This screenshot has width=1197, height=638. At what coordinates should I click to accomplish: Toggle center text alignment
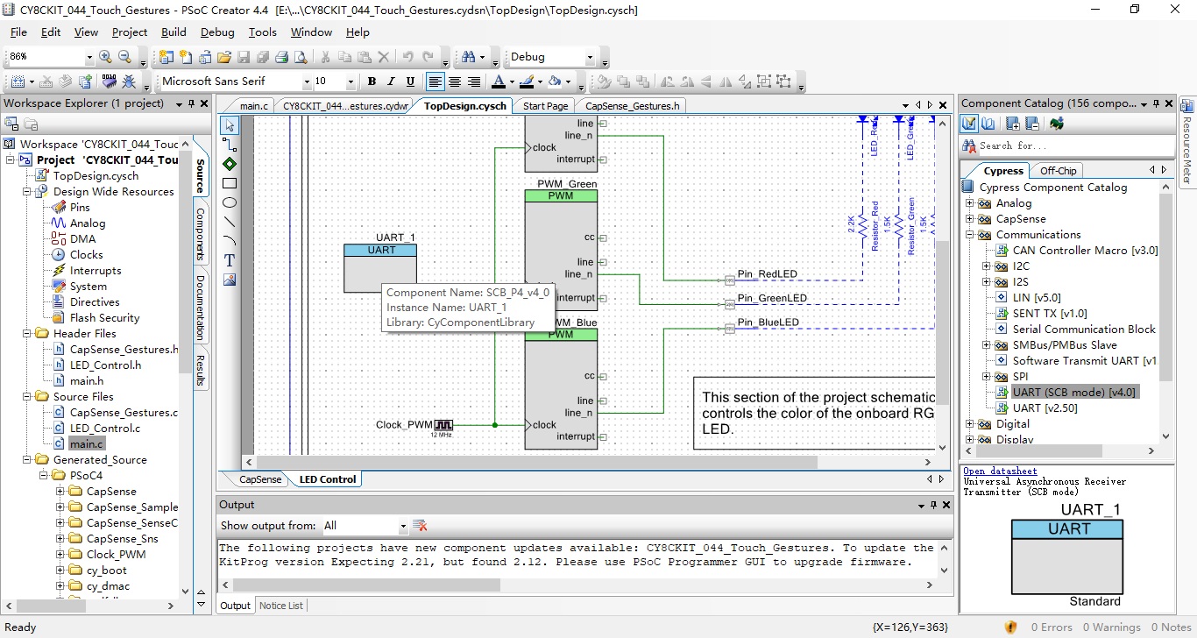click(455, 82)
